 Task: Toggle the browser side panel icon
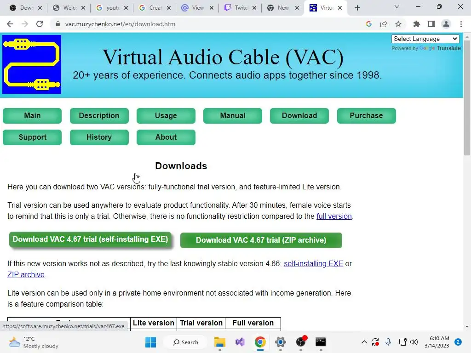pos(431,24)
